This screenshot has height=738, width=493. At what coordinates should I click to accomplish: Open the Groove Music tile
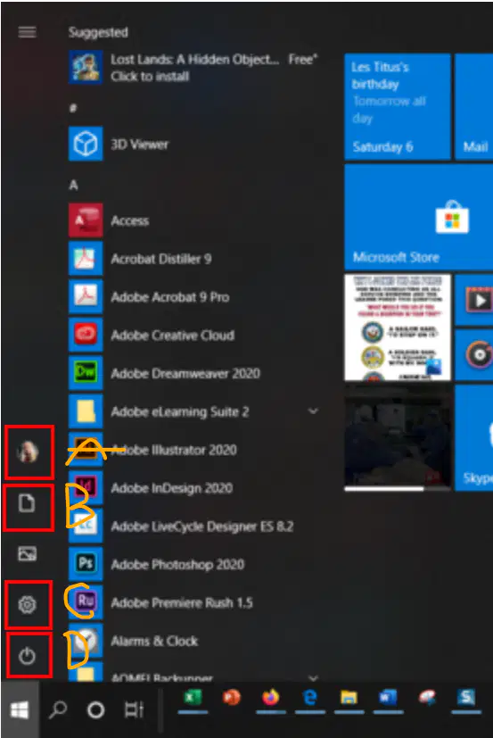point(474,355)
